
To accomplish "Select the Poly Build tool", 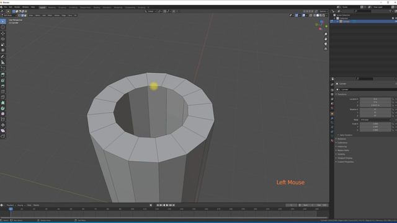I will (2, 103).
